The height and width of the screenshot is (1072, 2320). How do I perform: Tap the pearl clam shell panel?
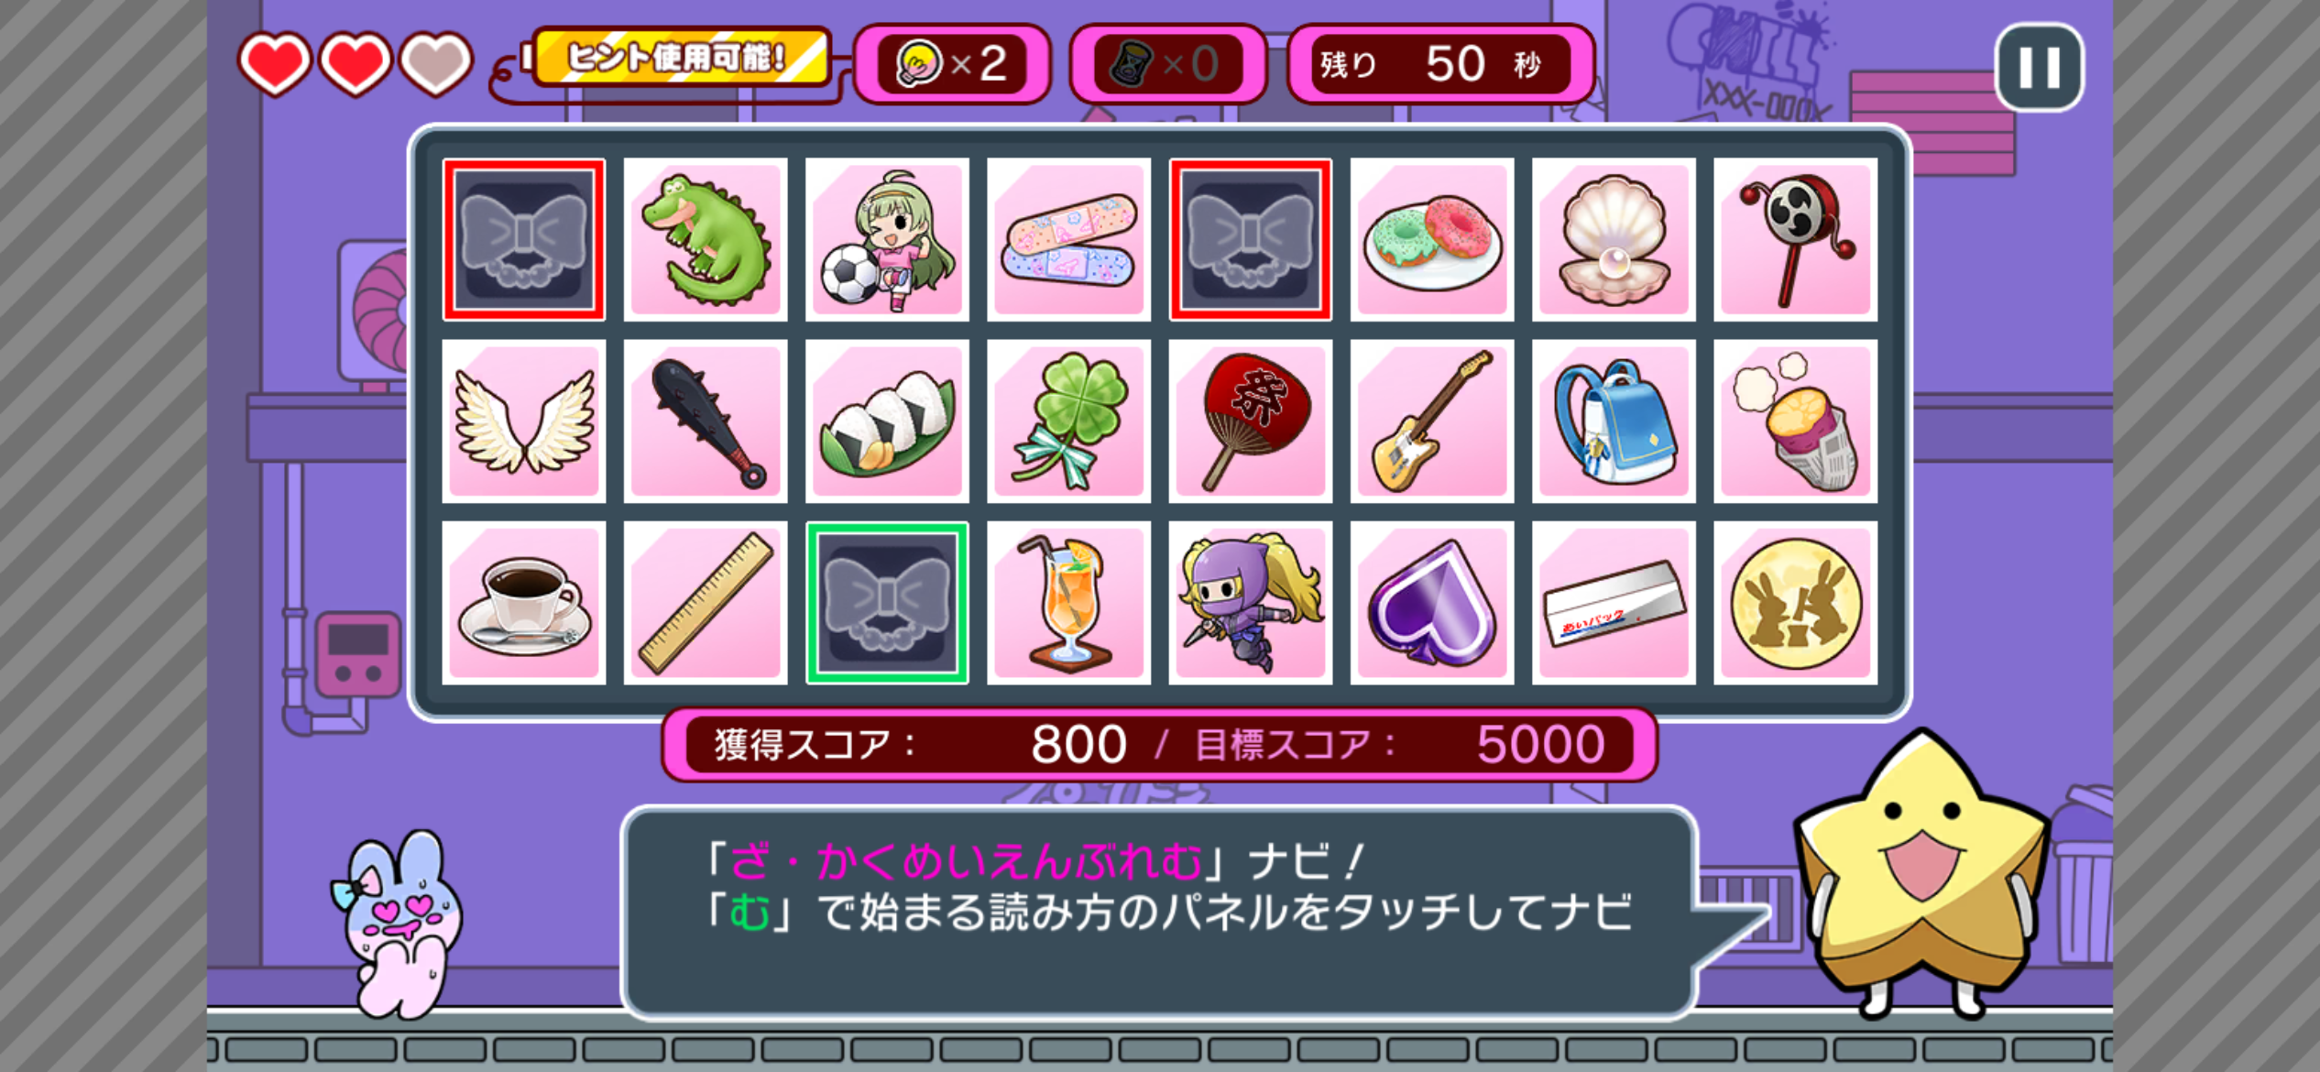(x=1614, y=239)
